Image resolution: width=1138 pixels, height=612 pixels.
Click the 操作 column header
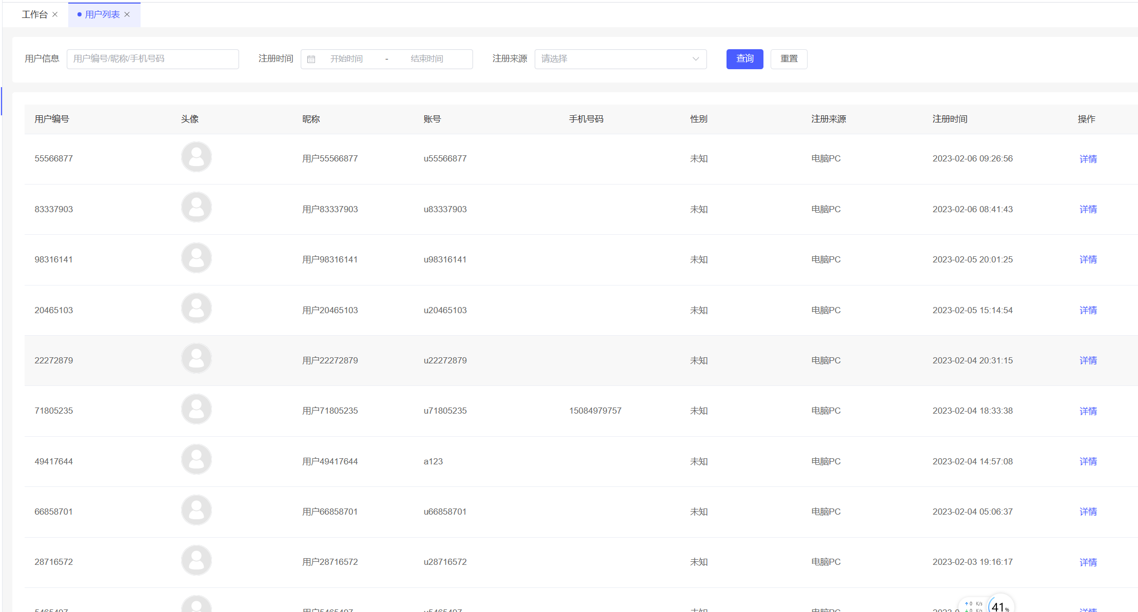pos(1087,119)
